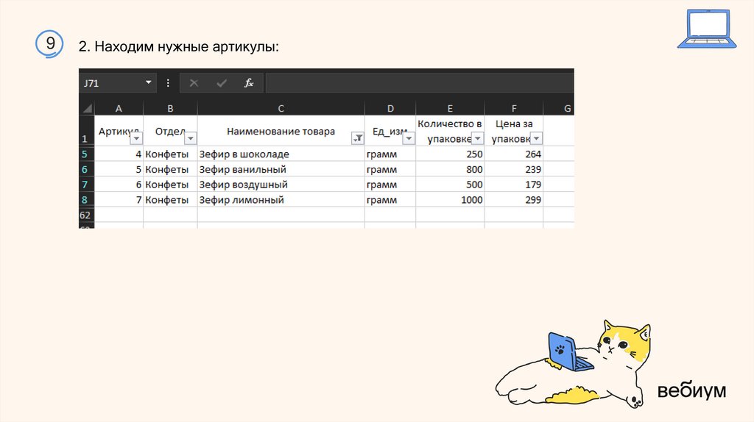This screenshot has width=754, height=422.
Task: Click the price cell containing 299
Action: coord(514,200)
